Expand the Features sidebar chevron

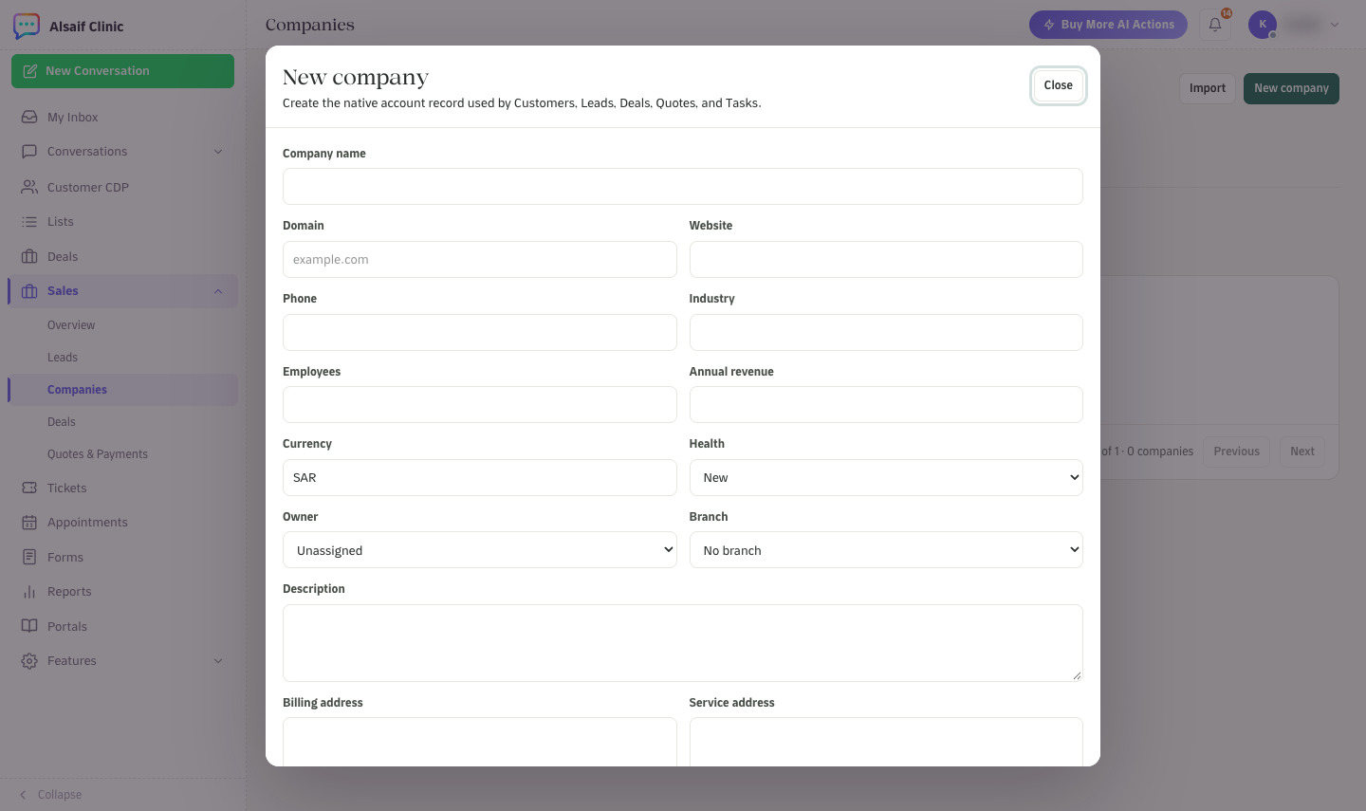pyautogui.click(x=218, y=661)
